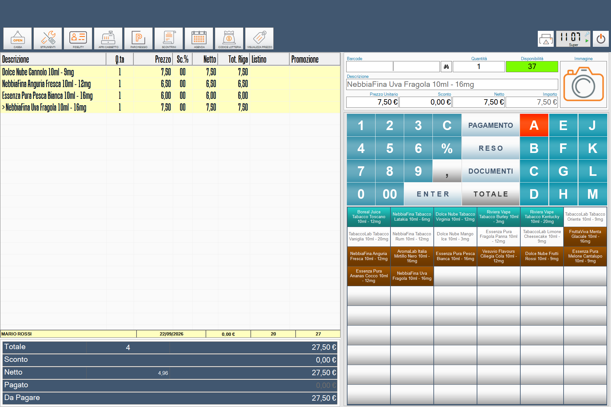Click the camera image placeholder
Viewport: 611px width, 407px height.
[583, 84]
